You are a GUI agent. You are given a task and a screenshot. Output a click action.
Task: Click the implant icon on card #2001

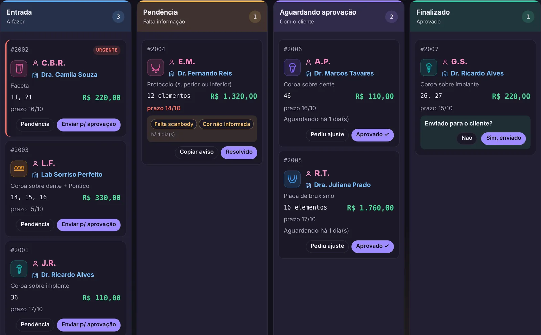19,269
